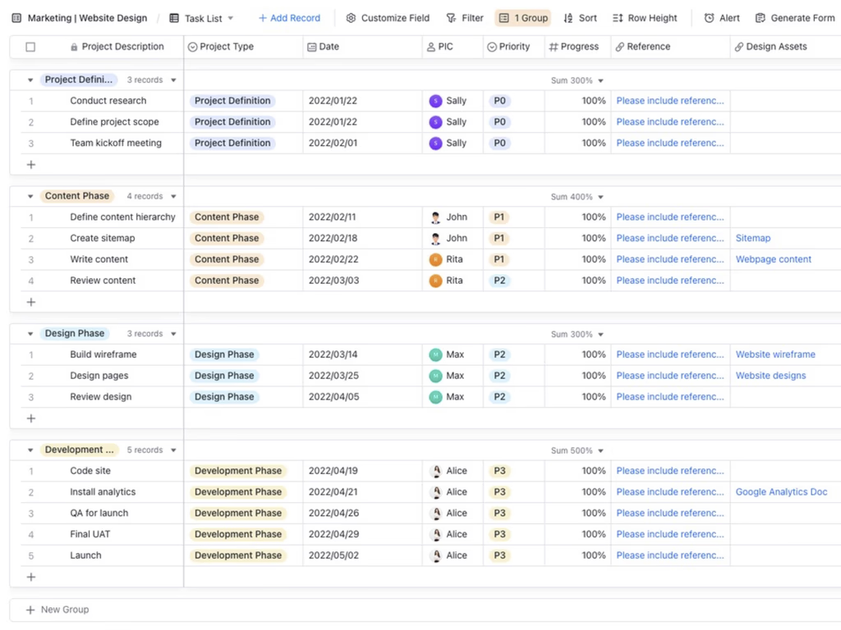Open Sum 400% dropdown for Content Phase

click(x=577, y=197)
